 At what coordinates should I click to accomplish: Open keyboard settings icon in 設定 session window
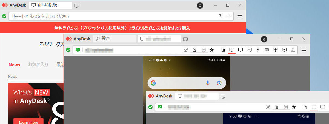[267, 50]
